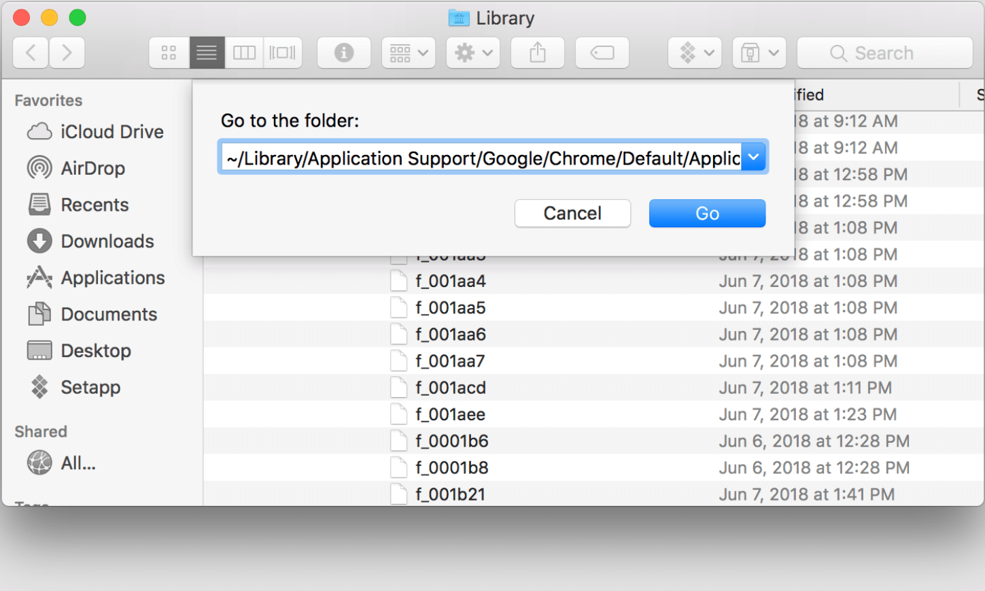Switch to column view
This screenshot has height=591, width=985.
pyautogui.click(x=245, y=53)
